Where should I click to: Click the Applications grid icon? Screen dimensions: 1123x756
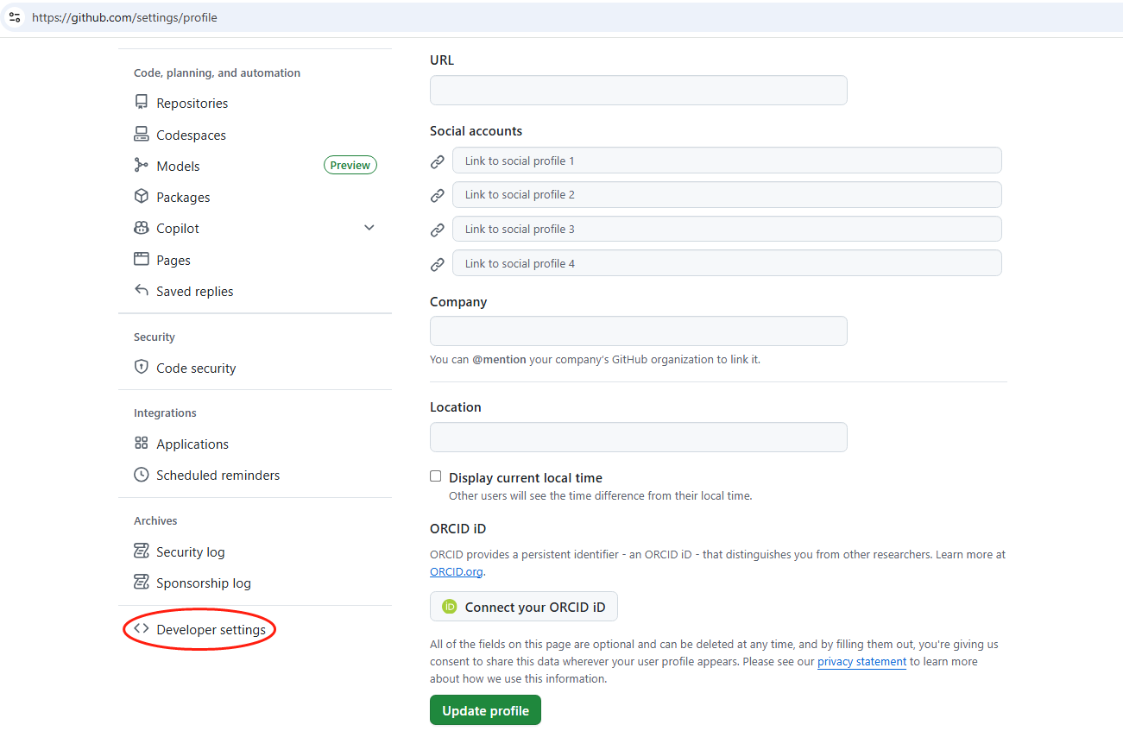point(142,444)
